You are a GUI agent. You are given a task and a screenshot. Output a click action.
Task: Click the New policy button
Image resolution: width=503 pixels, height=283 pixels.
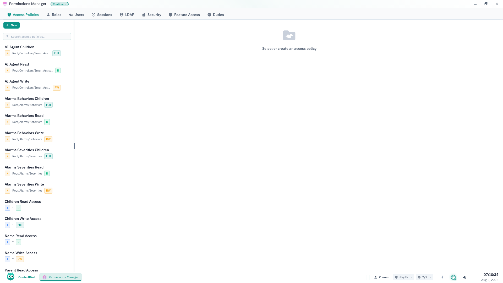(x=12, y=25)
